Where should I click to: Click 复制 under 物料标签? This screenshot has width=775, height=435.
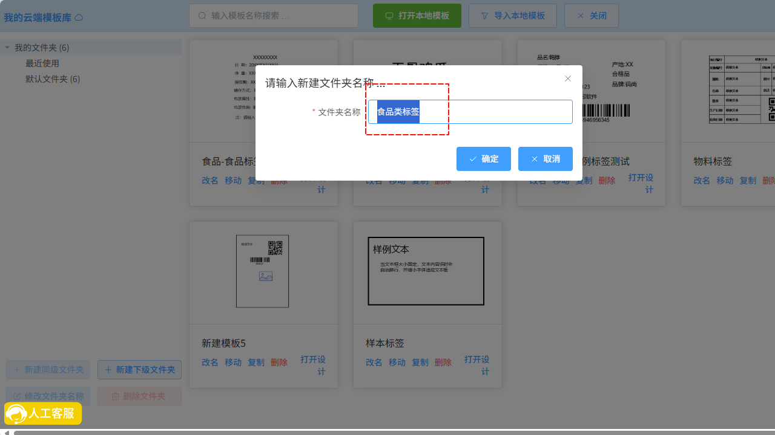(748, 181)
